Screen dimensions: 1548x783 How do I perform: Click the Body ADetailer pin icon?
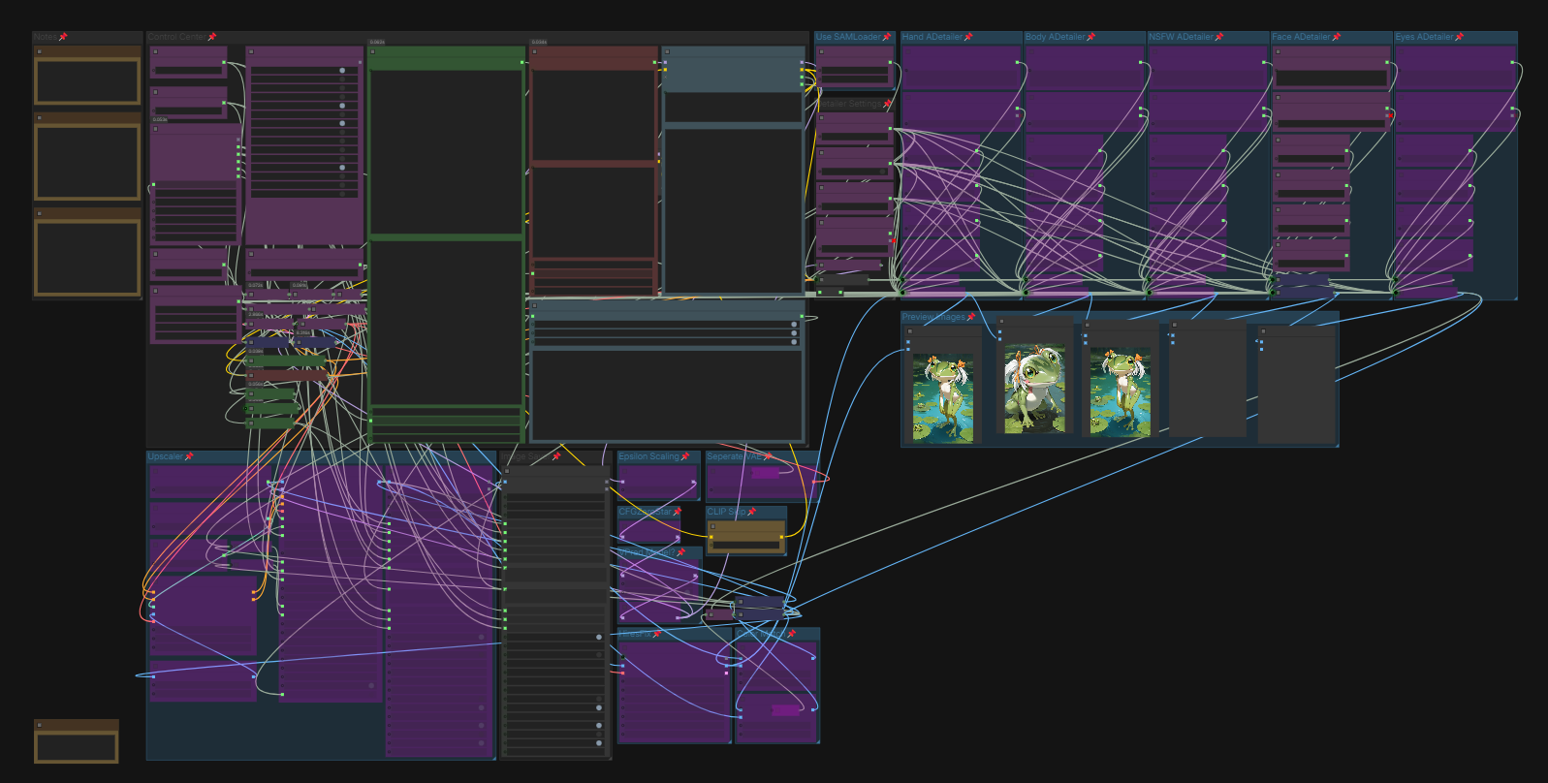pos(1090,37)
